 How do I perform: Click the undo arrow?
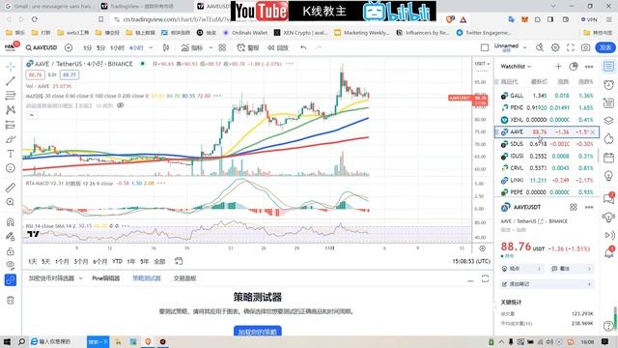pyautogui.click(x=303, y=47)
